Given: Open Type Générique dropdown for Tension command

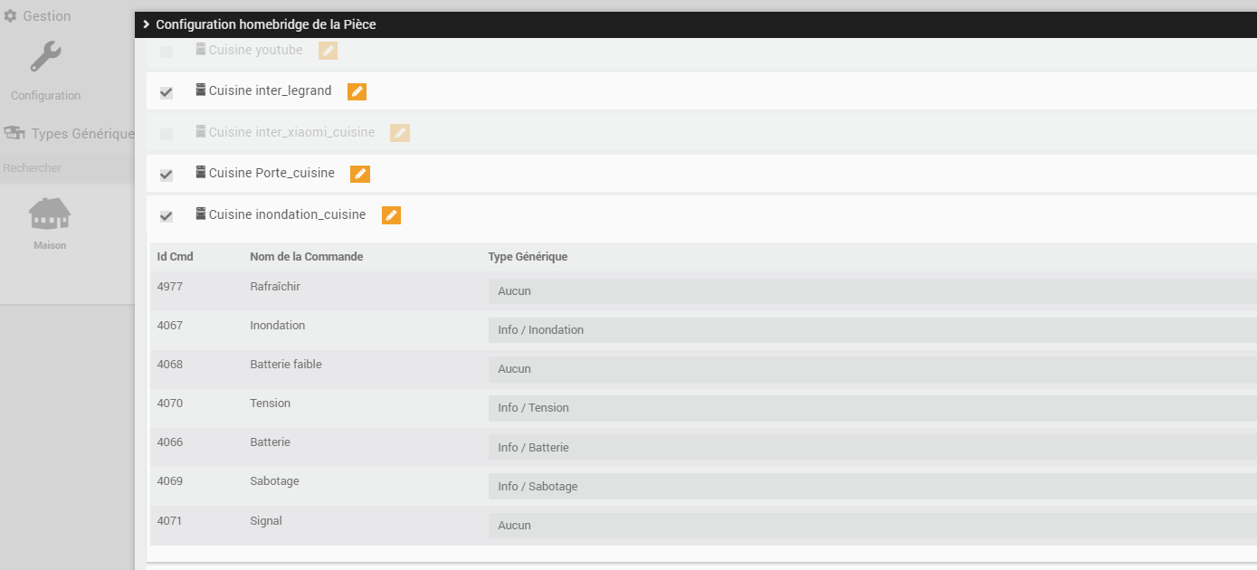Looking at the screenshot, I should (872, 408).
